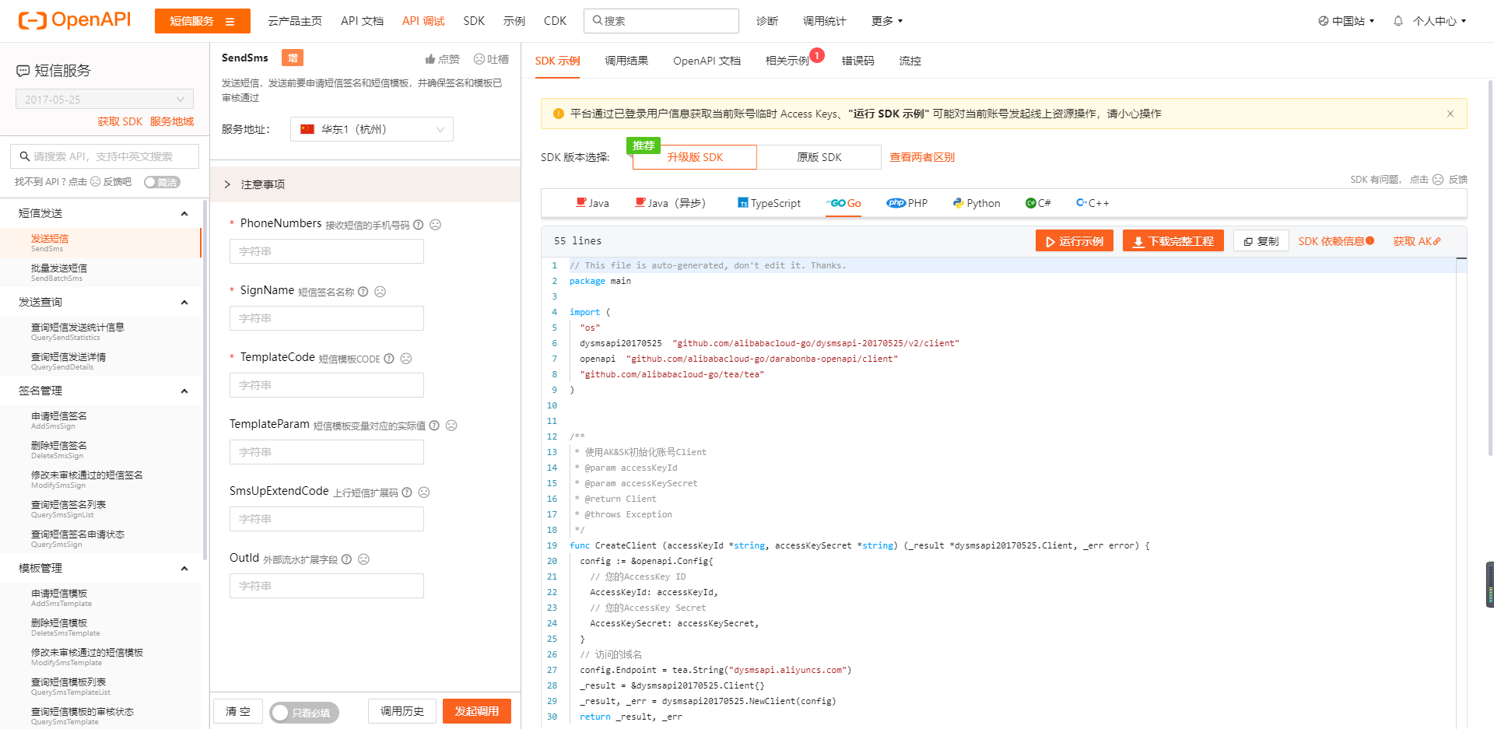1494x729 pixels.
Task: Open the 查看两者区别 link
Action: coord(922,157)
